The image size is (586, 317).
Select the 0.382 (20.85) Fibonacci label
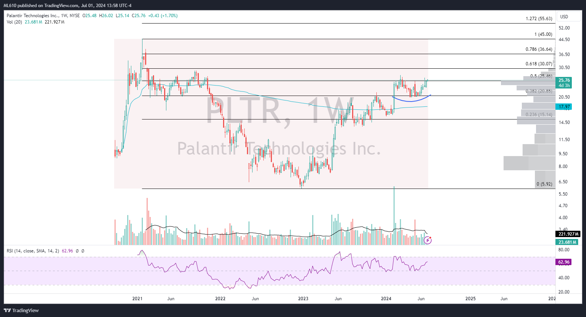539,91
